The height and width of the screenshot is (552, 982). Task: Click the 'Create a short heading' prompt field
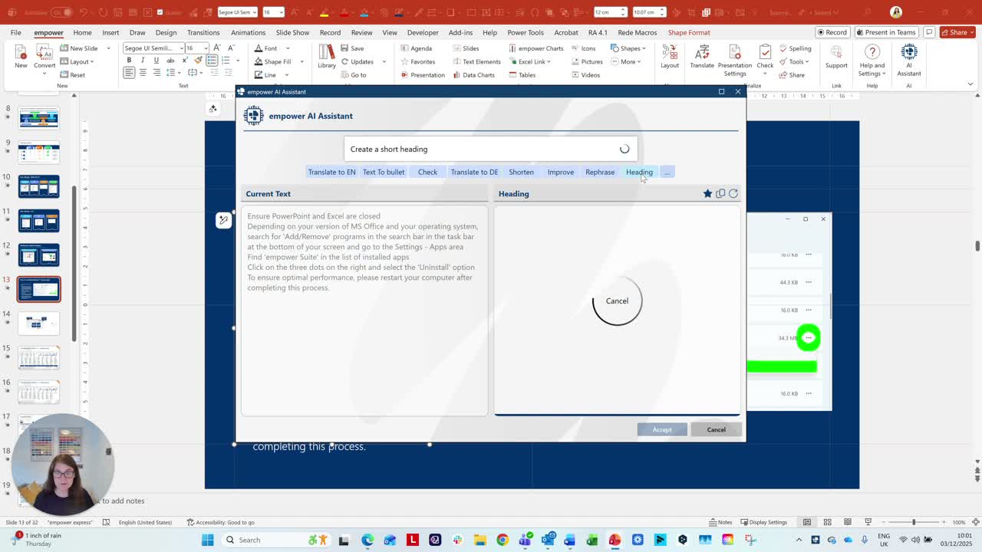coord(490,149)
